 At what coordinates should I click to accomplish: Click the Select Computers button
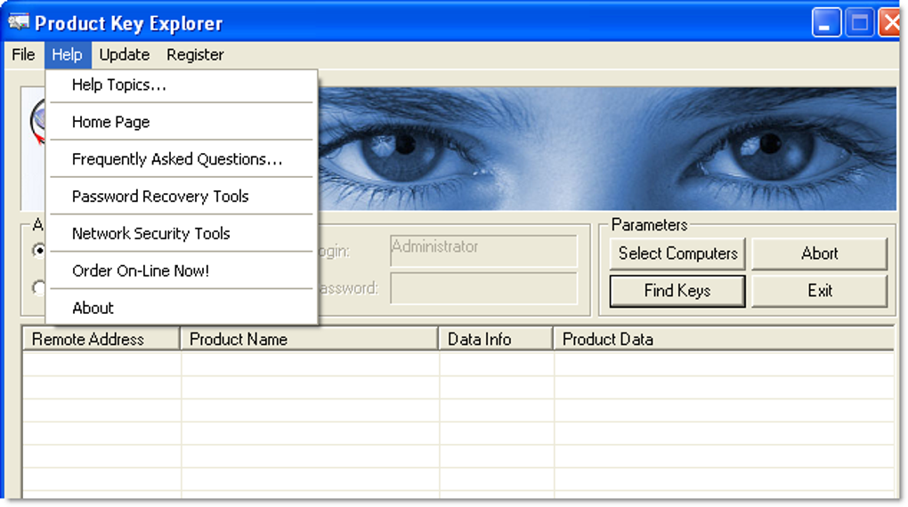[677, 253]
